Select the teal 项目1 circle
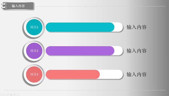Image resolution: width=169 pixels, height=96 pixels. (x=34, y=27)
